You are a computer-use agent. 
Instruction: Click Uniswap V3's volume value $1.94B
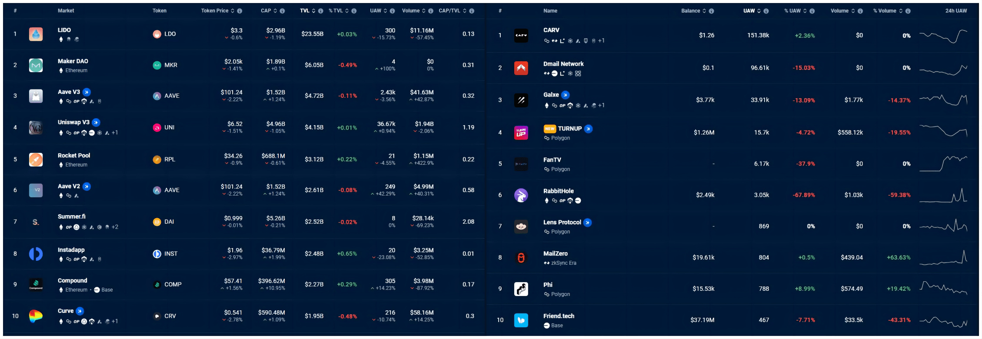point(424,124)
